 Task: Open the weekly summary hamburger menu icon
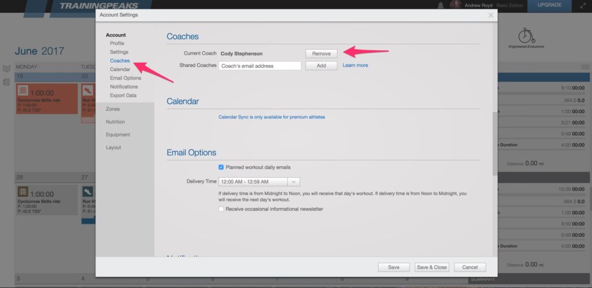pyautogui.click(x=584, y=67)
